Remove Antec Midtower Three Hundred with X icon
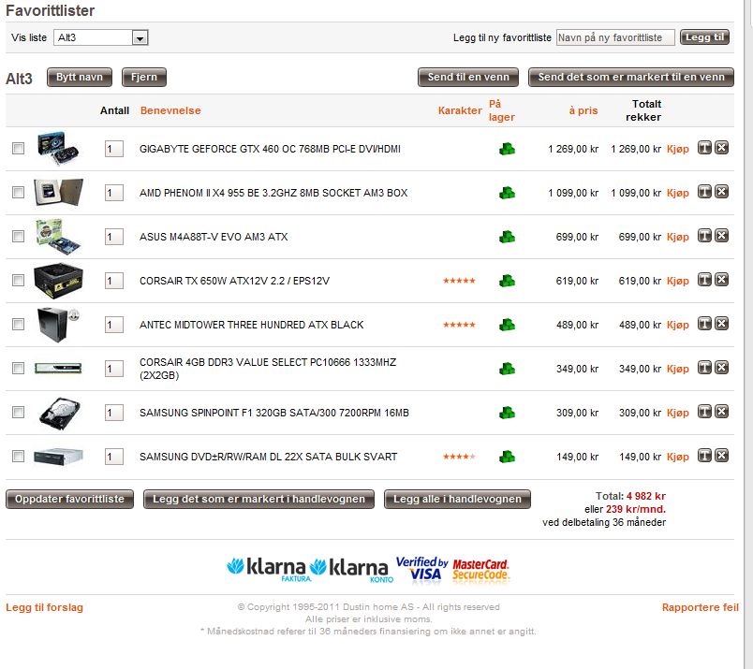Screen dimensions: 753x669 pos(722,324)
